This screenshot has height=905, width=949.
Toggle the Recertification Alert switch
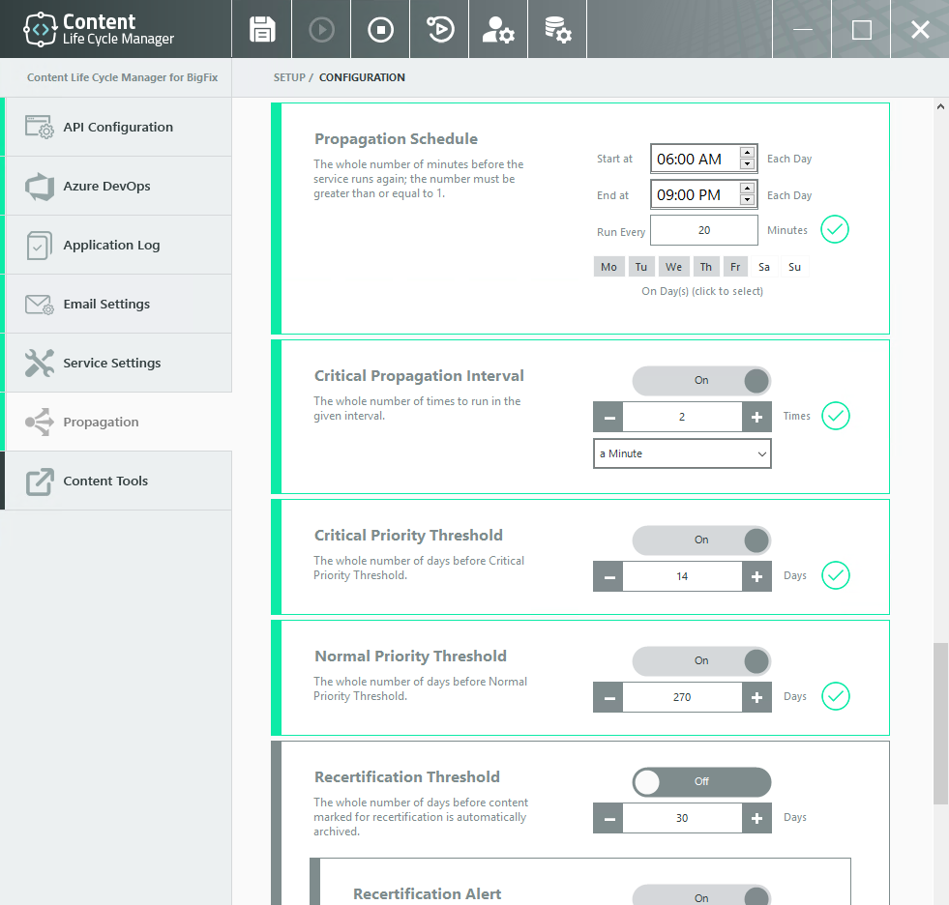coord(701,896)
